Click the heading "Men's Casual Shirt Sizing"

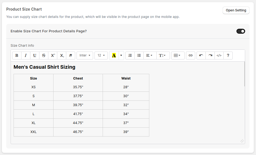[45, 67]
